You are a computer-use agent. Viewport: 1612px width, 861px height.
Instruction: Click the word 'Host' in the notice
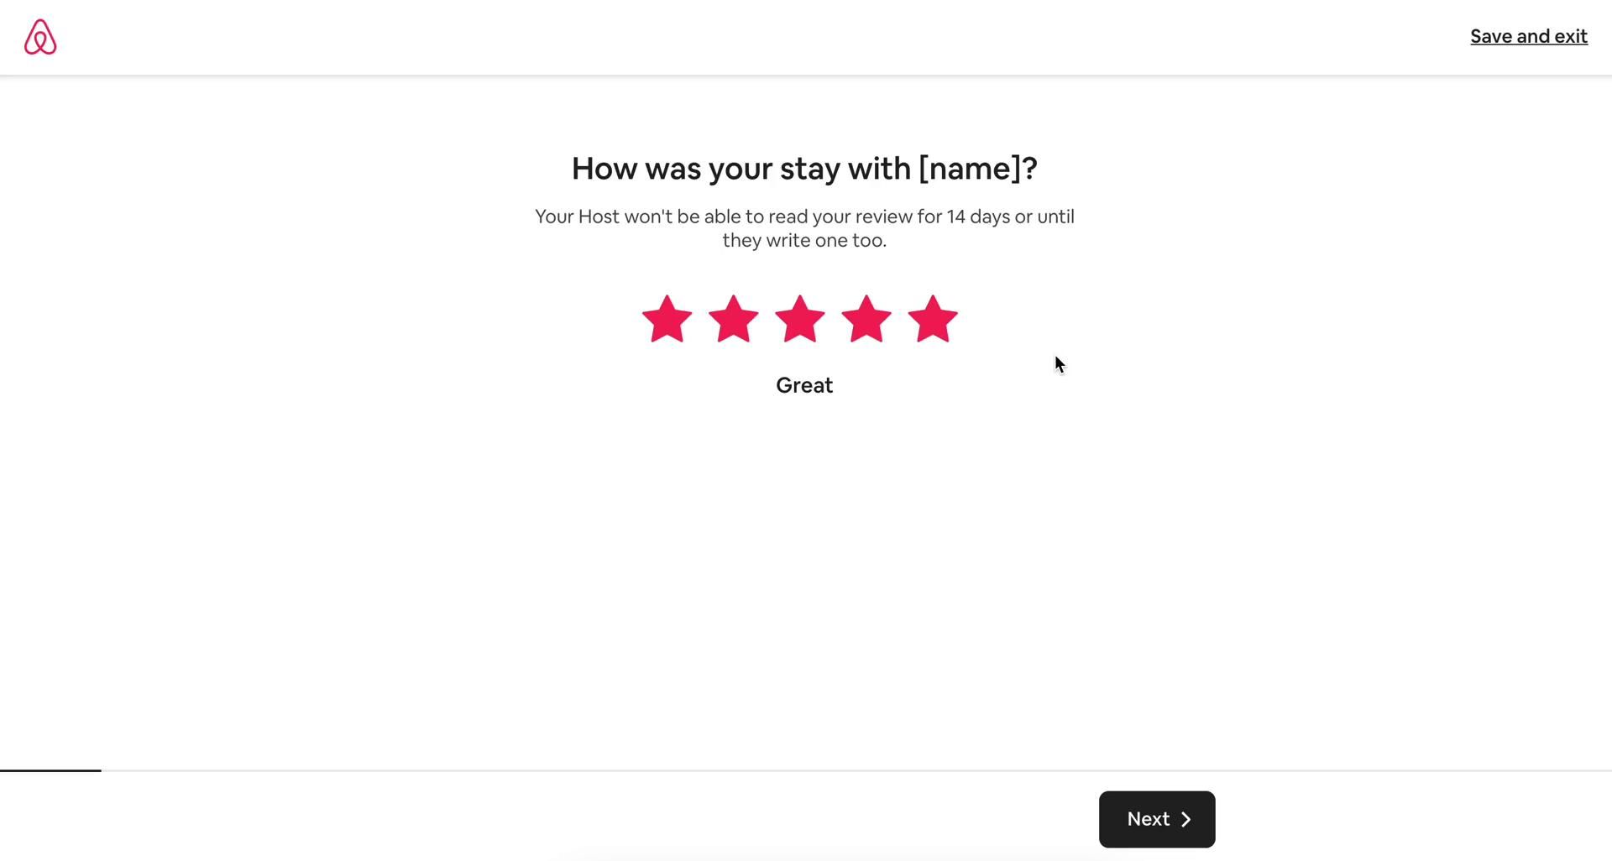[599, 217]
